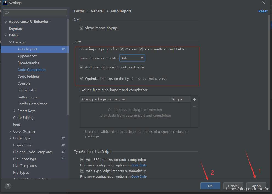Click project-level icon beside File Encodings
Screen dimensions: 272x194
tap(63, 159)
